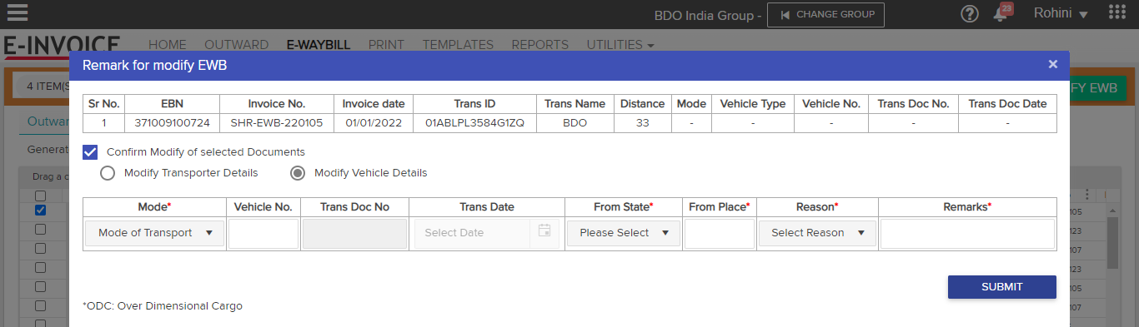Open the help question mark icon
This screenshot has width=1139, height=327.
pyautogui.click(x=969, y=13)
